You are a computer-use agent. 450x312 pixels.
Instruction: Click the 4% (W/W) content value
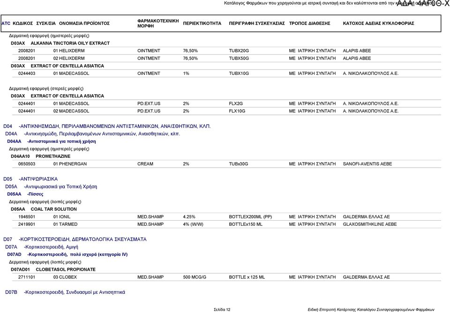193,224
